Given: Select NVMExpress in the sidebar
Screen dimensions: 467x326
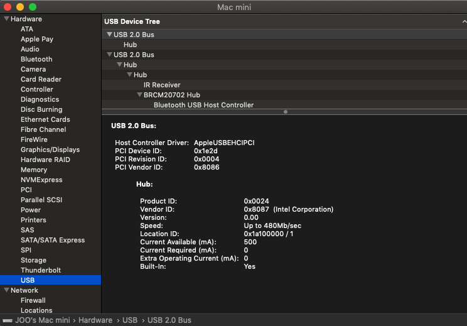Looking at the screenshot, I should click(41, 180).
